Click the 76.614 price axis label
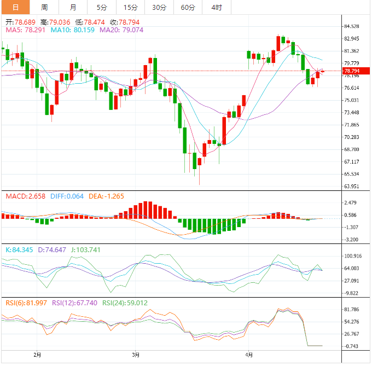Image resolution: width=372 pixels, height=366 pixels. coord(352,88)
